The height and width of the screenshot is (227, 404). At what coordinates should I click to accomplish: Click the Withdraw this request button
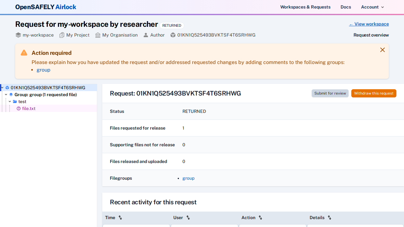374,93
